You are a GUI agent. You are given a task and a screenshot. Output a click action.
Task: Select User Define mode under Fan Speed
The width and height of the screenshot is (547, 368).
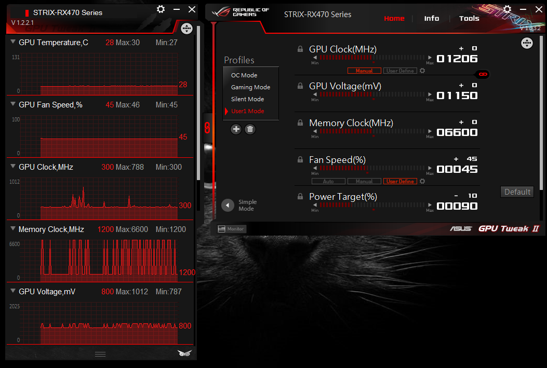(x=400, y=181)
